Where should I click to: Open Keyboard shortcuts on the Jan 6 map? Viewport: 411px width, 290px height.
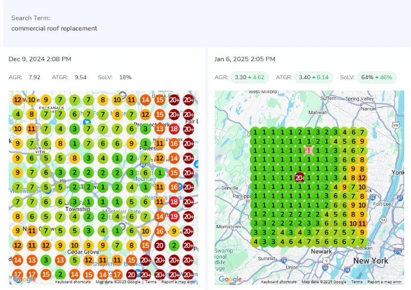(x=279, y=282)
